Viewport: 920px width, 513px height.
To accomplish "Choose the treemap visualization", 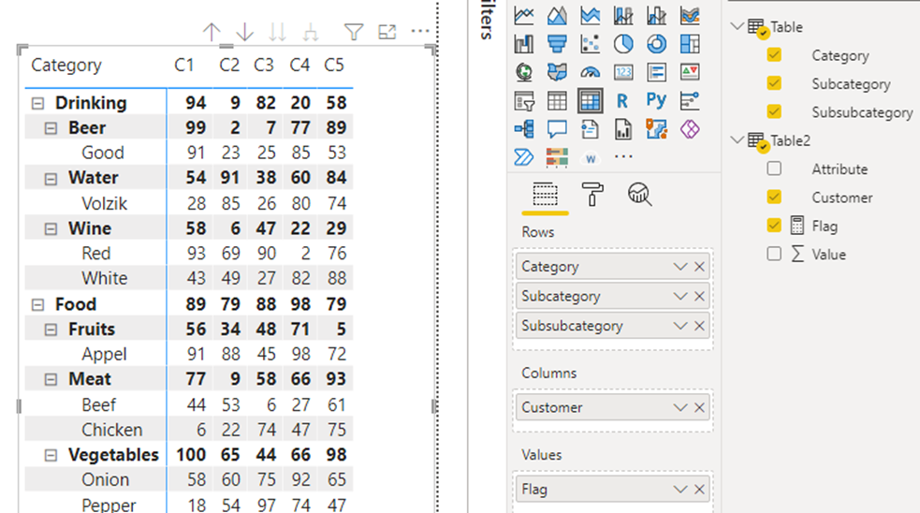I will (690, 43).
